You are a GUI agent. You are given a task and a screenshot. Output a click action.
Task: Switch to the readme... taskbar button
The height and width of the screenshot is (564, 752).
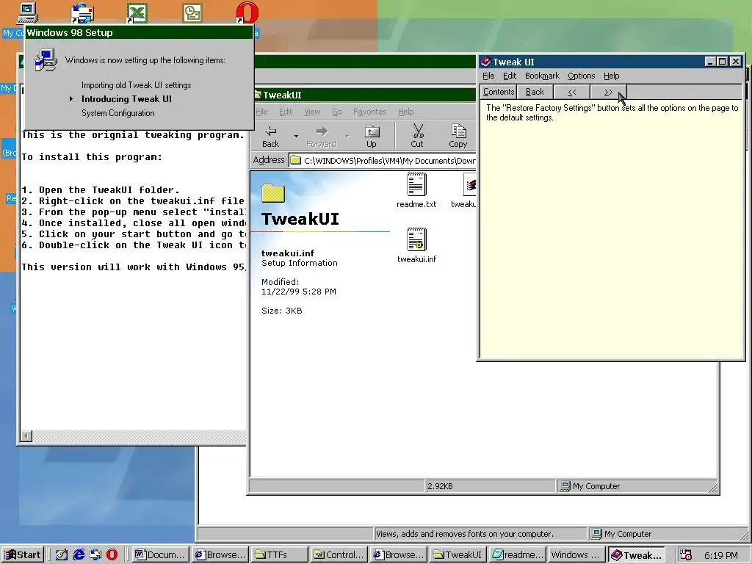(x=518, y=555)
